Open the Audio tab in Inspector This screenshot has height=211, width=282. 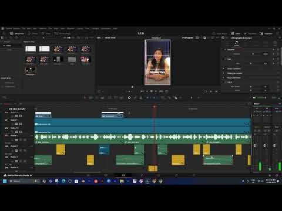click(x=236, y=43)
